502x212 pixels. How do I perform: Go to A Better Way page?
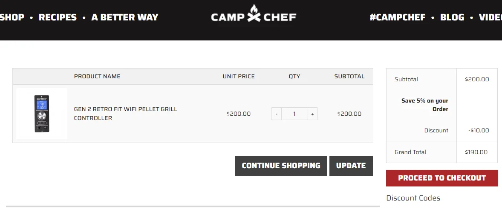125,17
